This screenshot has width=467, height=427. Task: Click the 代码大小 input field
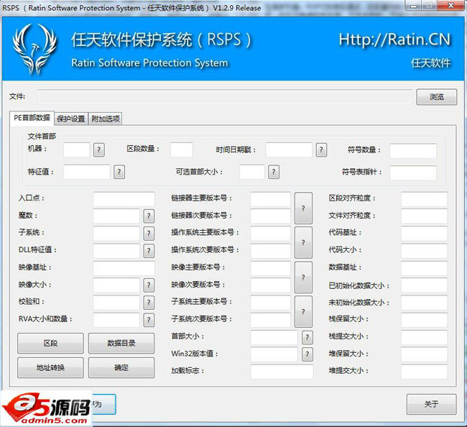point(424,251)
